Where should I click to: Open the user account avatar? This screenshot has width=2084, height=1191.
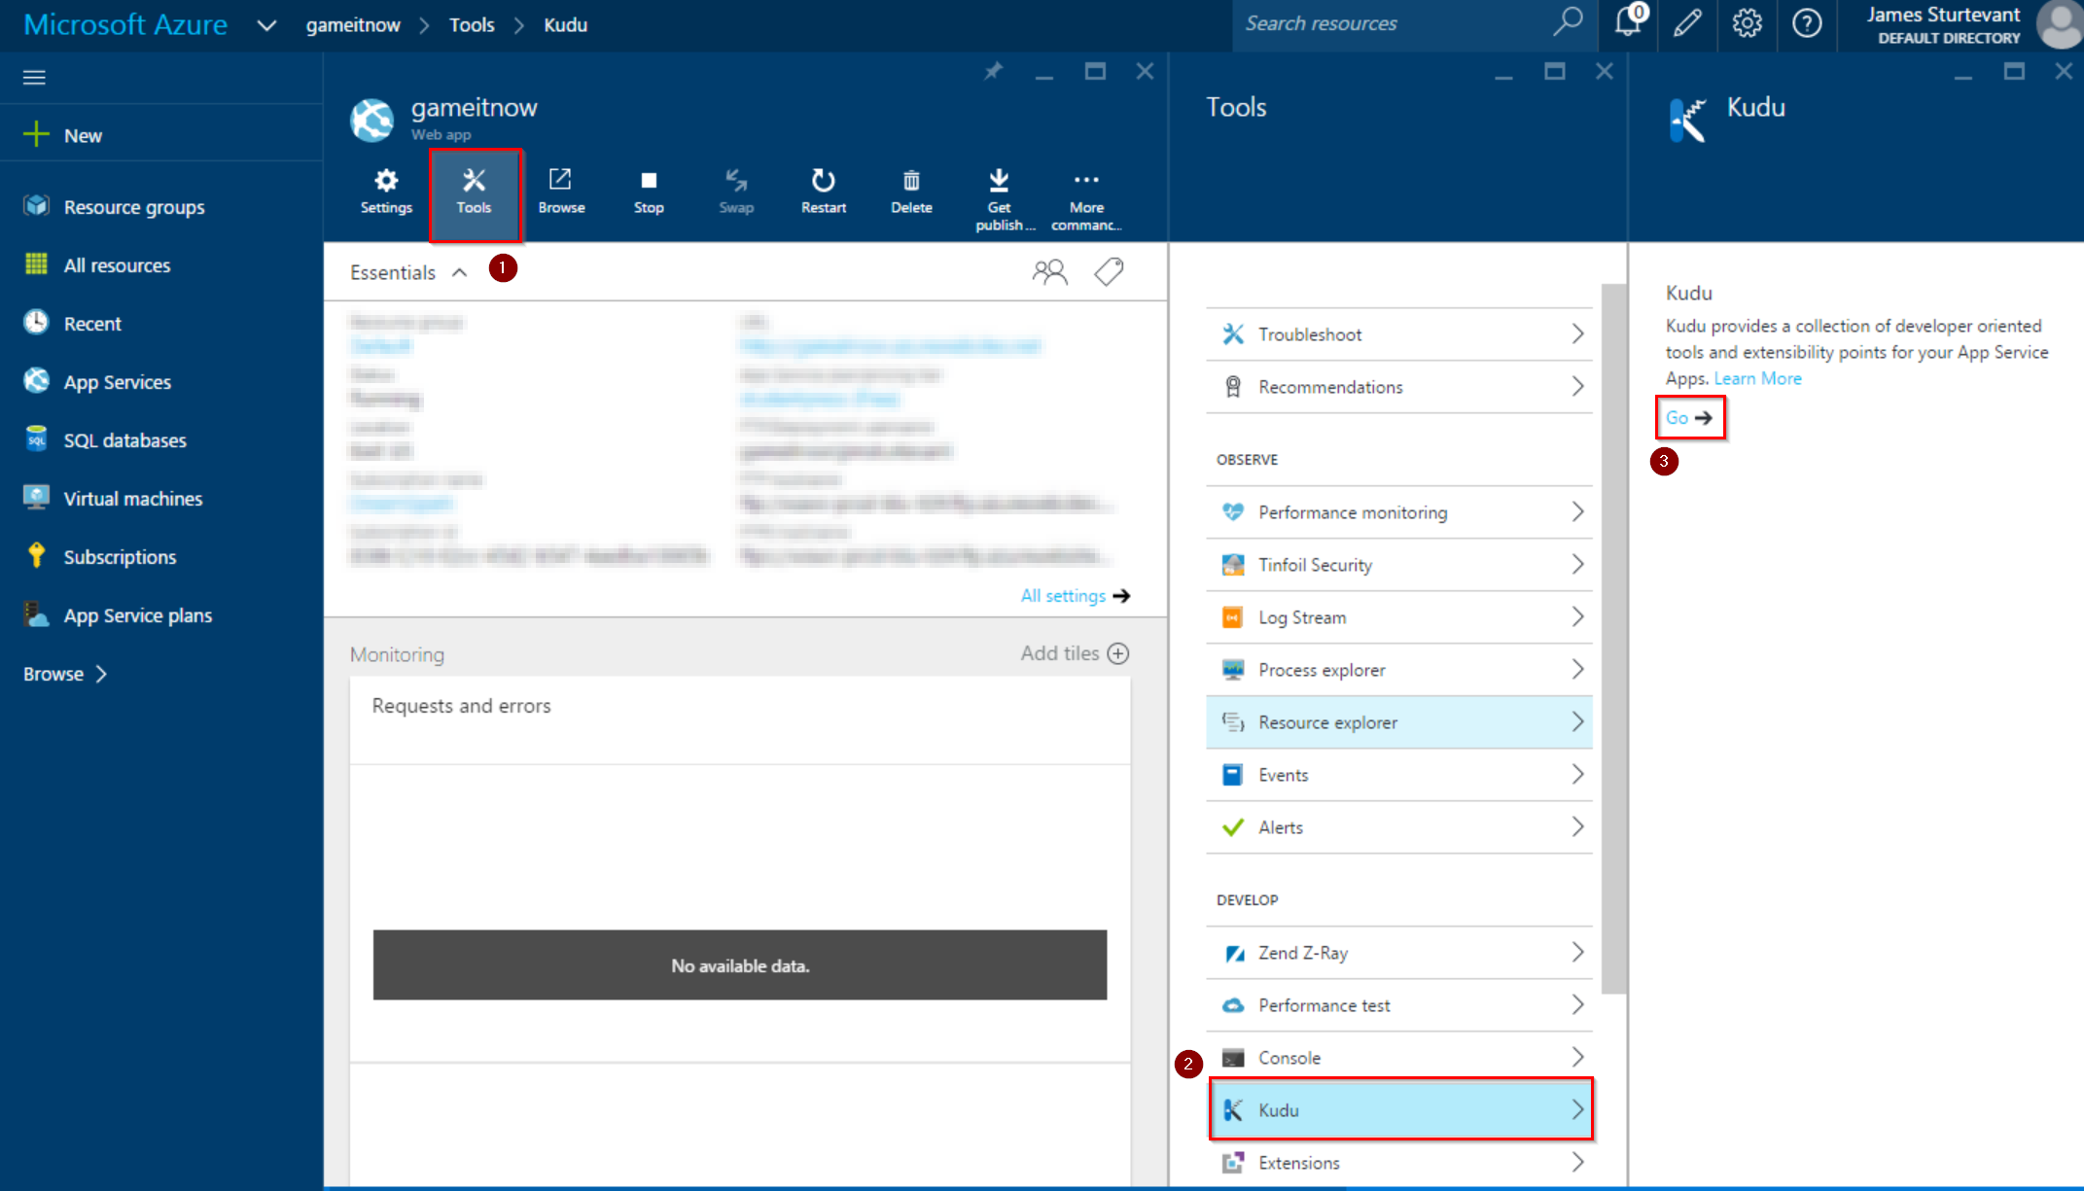pos(2060,24)
